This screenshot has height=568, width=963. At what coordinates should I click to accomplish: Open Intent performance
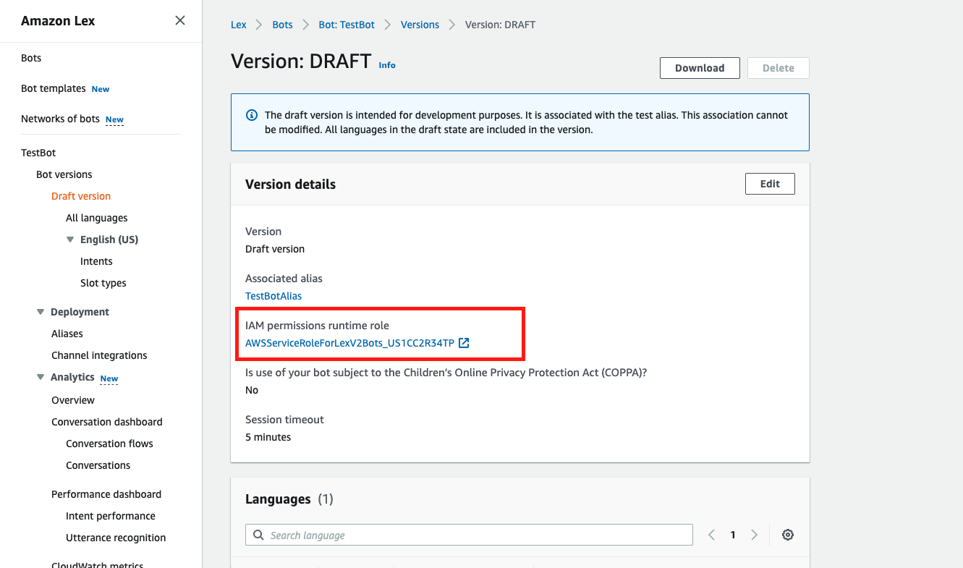(111, 516)
